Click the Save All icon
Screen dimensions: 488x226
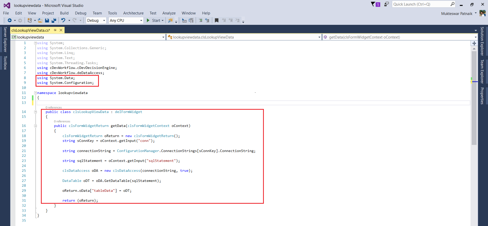click(x=54, y=21)
